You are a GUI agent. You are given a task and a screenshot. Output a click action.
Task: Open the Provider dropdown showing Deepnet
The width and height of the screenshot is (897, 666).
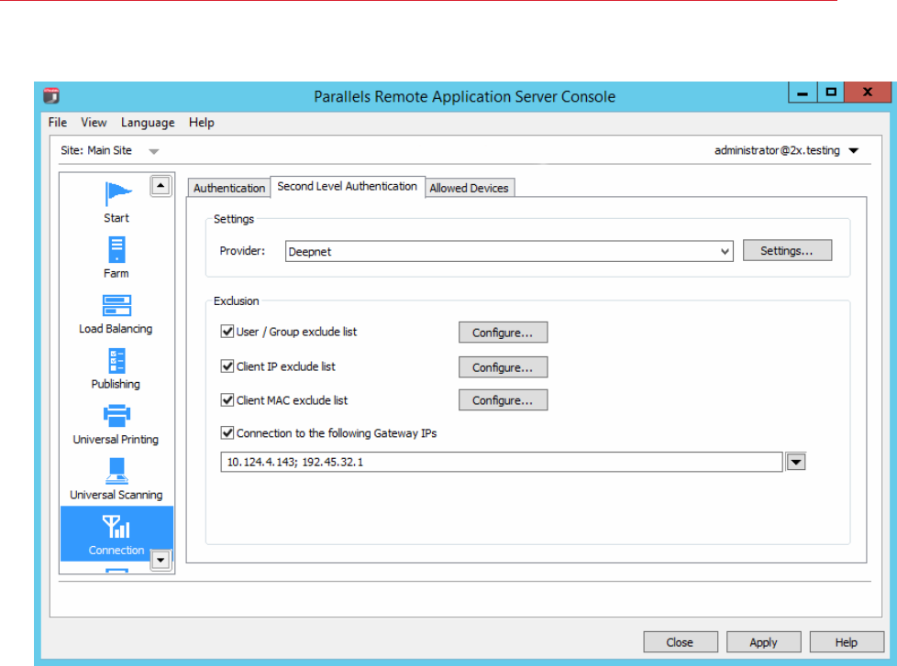tap(509, 251)
